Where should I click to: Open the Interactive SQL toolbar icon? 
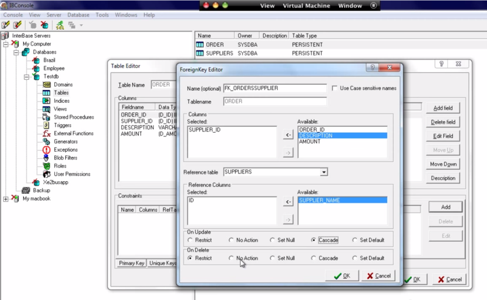60,25
